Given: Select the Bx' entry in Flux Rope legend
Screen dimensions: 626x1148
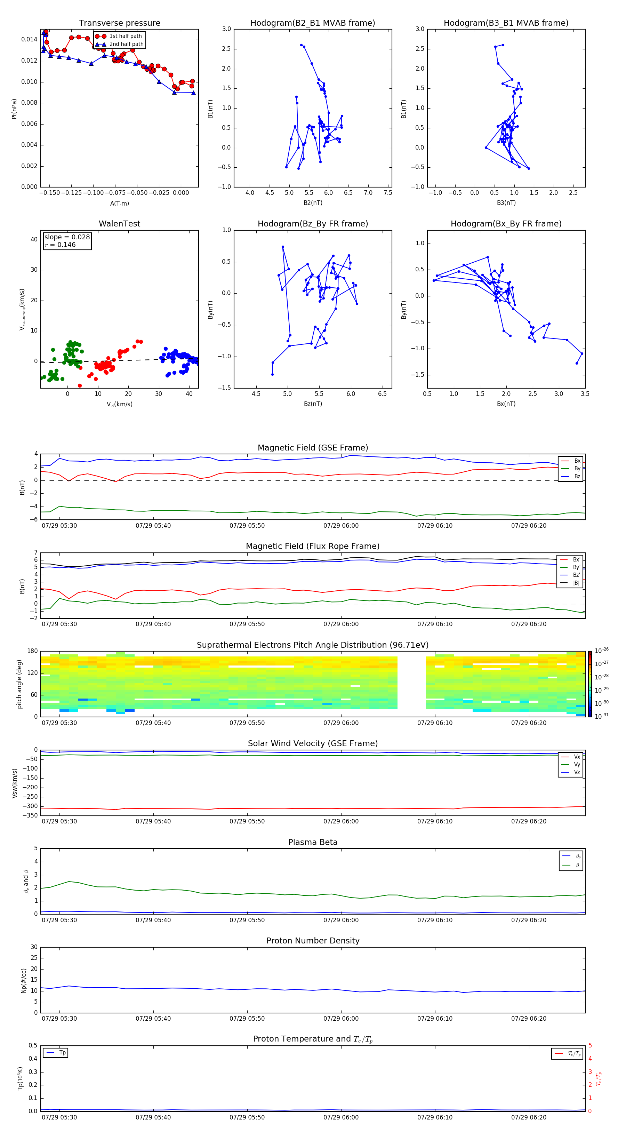Looking at the screenshot, I should point(570,560).
